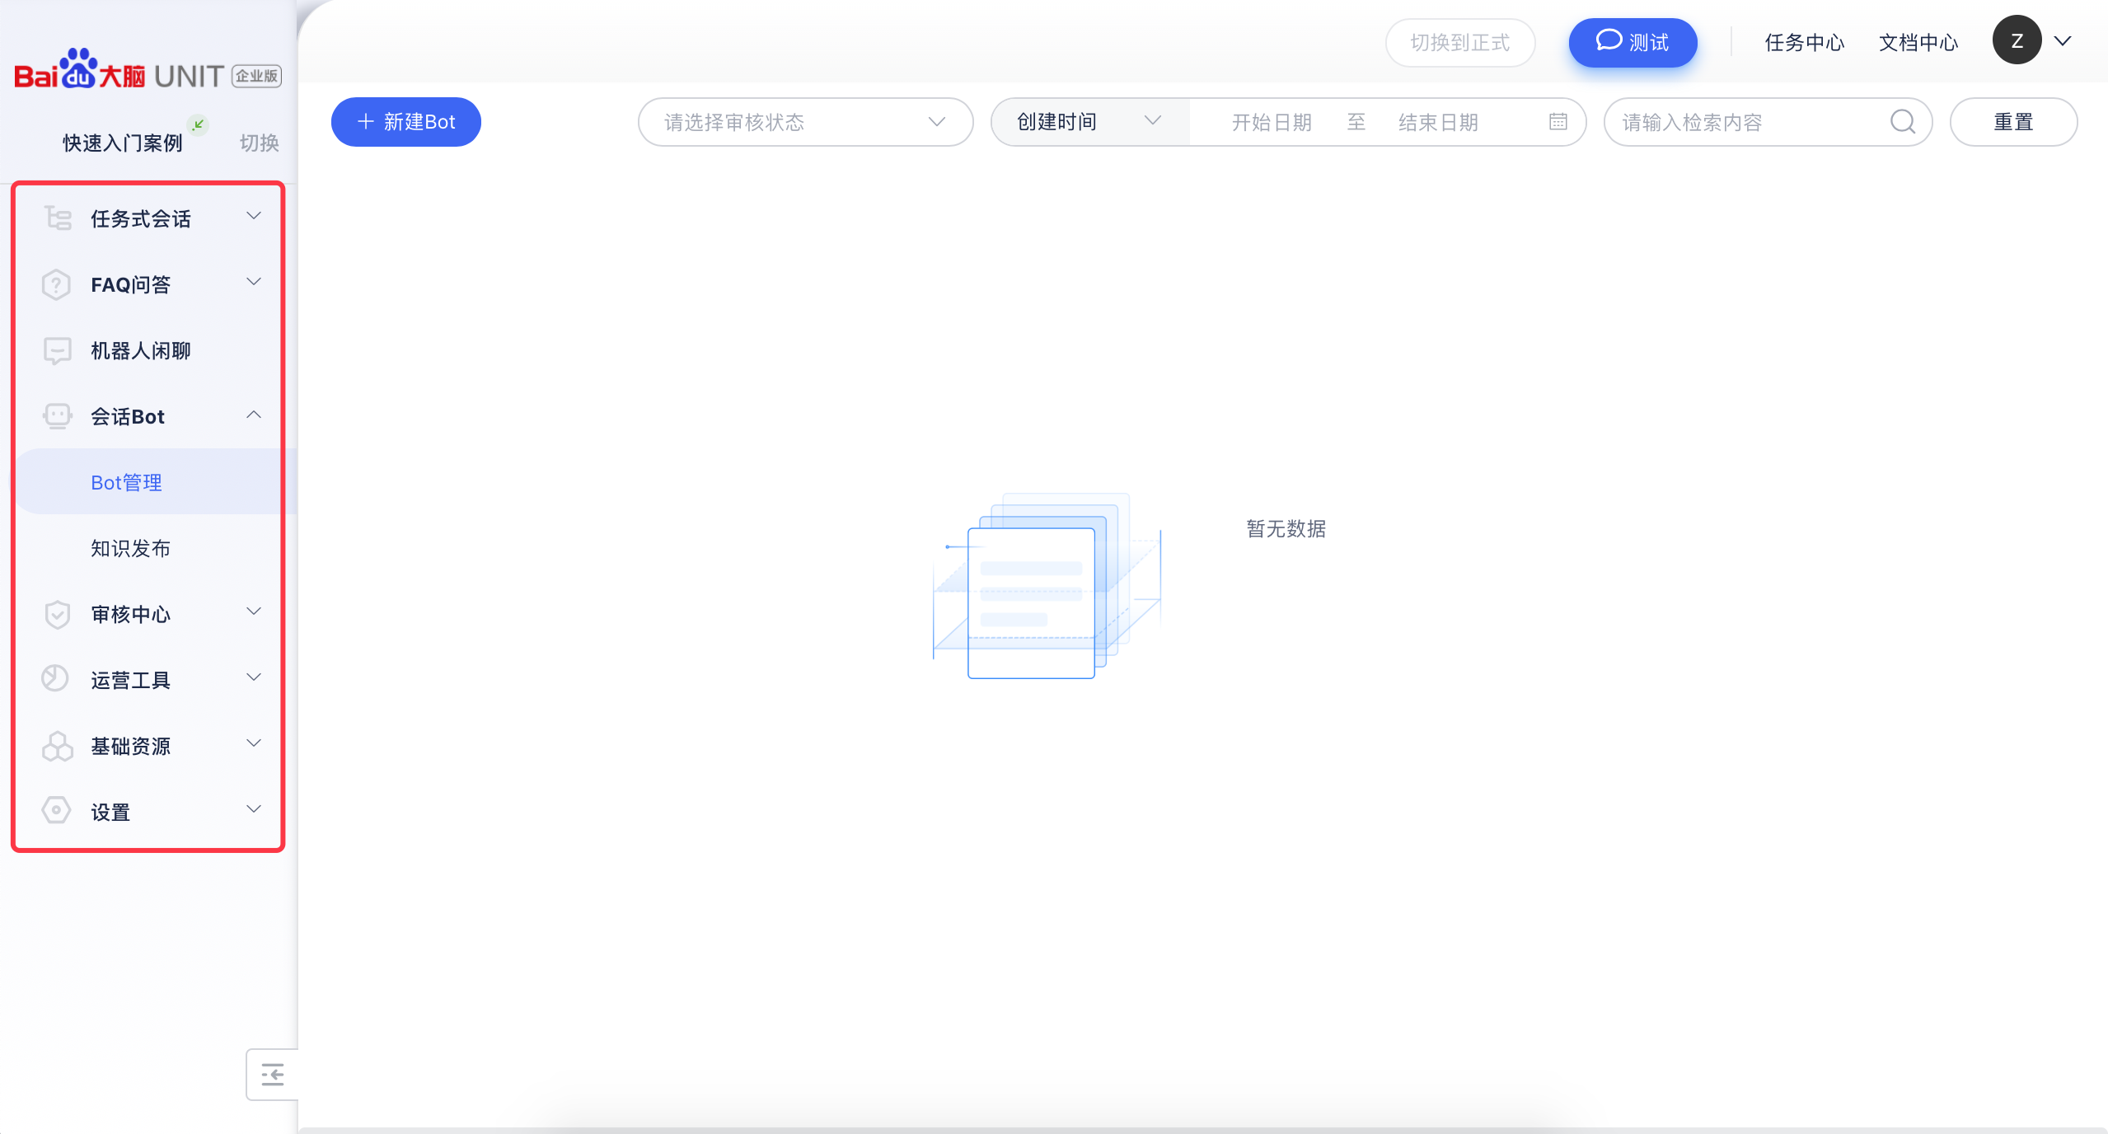Select the Bot管理 menu item
Screen dimensions: 2108x1134
[x=126, y=482]
